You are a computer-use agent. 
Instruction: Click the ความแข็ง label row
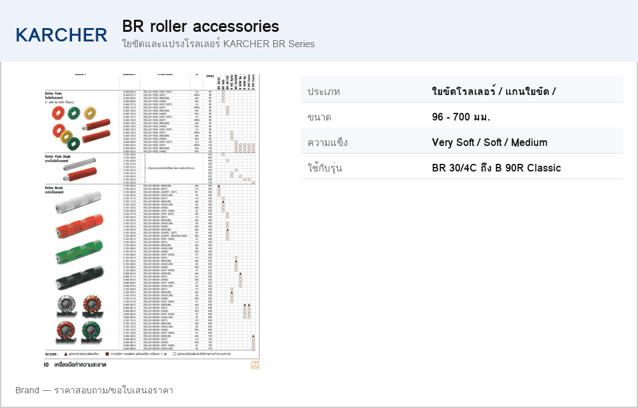[327, 143]
